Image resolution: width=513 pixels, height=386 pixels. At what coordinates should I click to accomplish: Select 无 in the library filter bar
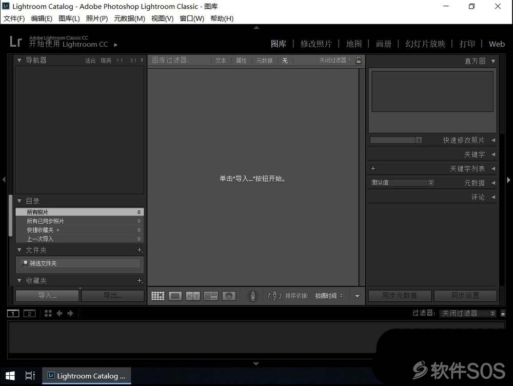coord(285,60)
